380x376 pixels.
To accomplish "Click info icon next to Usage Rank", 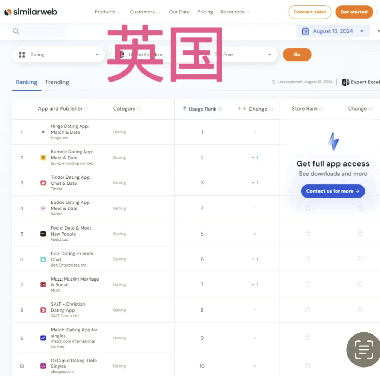I will (x=220, y=109).
